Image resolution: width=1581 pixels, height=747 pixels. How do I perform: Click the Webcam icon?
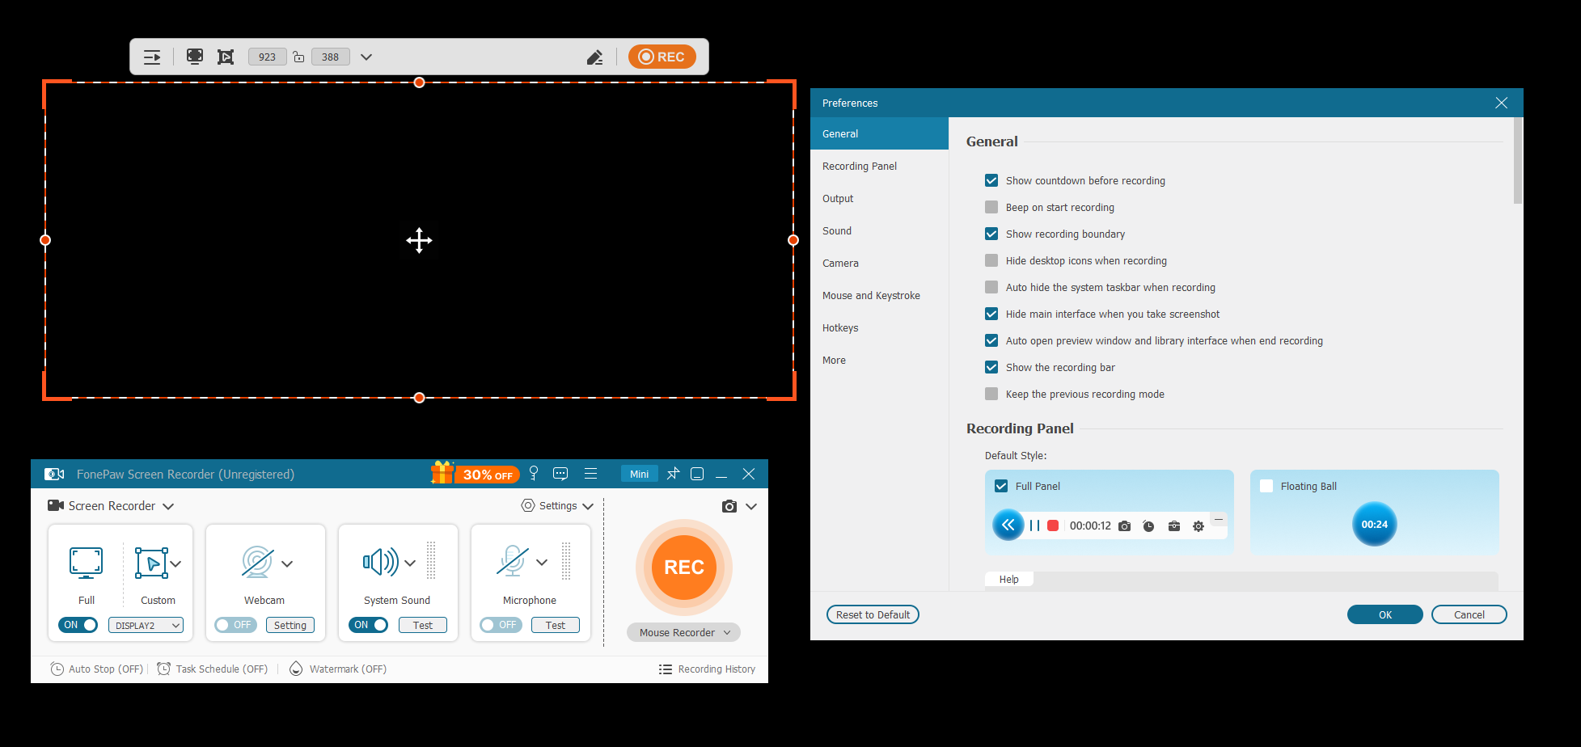[x=257, y=562]
